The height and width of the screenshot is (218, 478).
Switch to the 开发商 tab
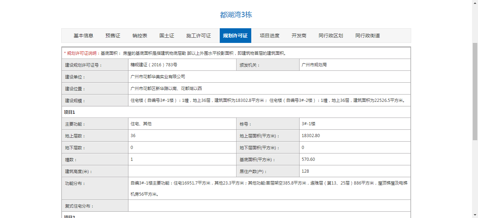pos(299,36)
